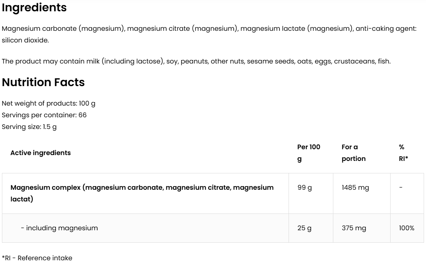Click the Active ingredients column header

coord(40,153)
